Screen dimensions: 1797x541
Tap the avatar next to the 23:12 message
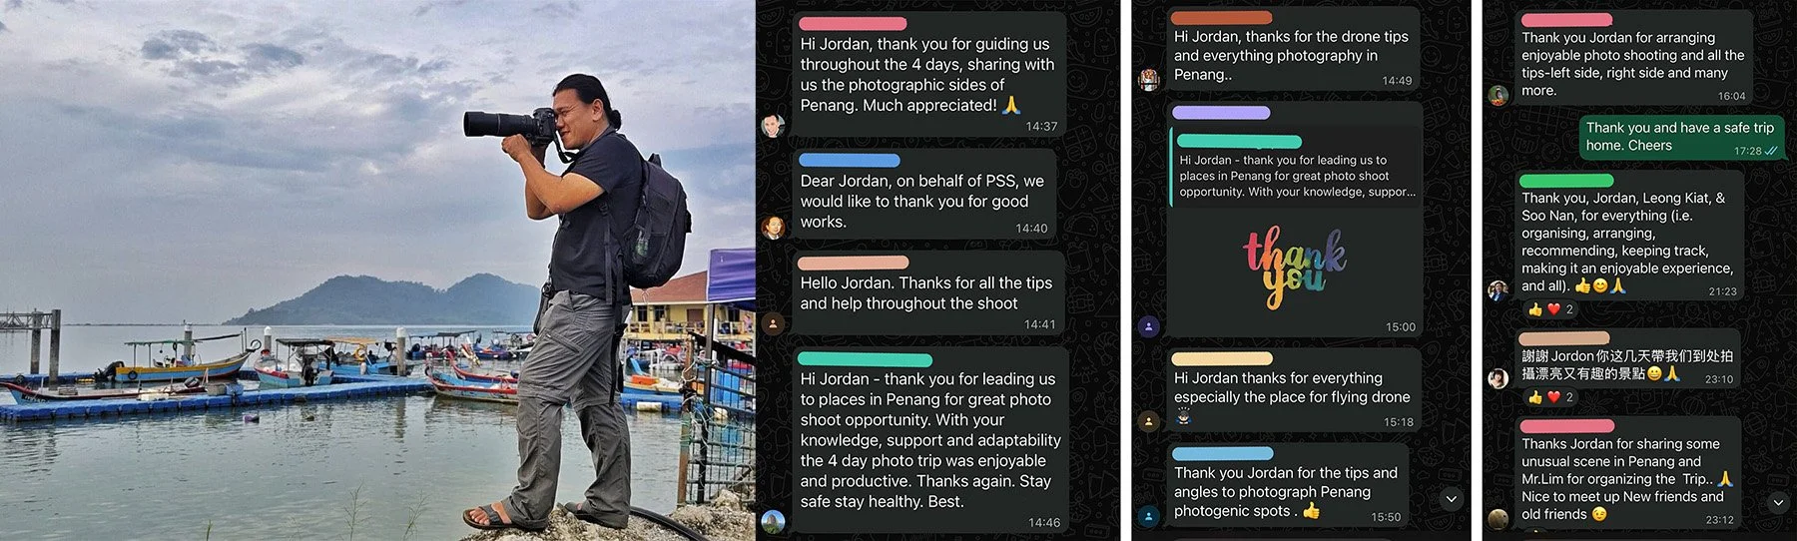tap(1497, 518)
